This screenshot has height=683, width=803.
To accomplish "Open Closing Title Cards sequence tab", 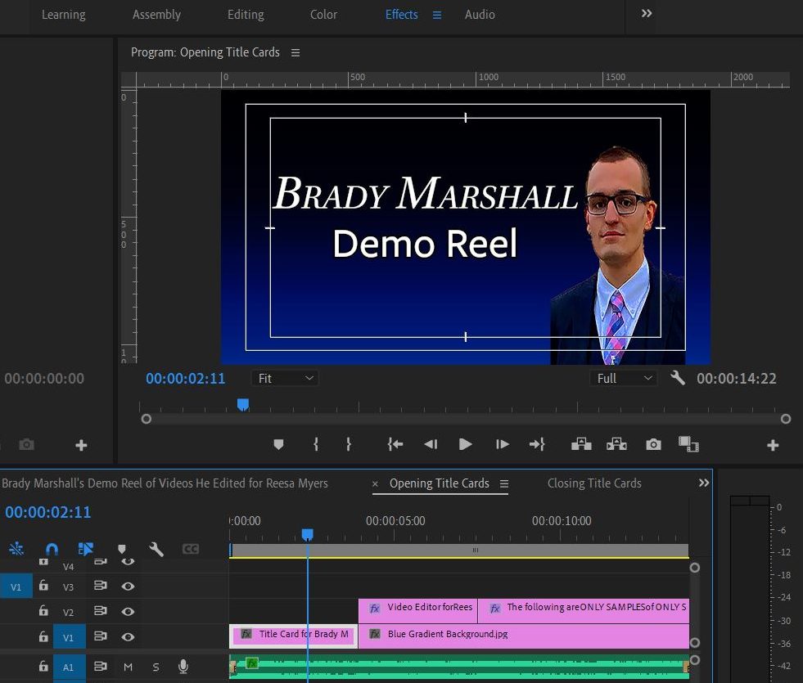I will [x=594, y=483].
